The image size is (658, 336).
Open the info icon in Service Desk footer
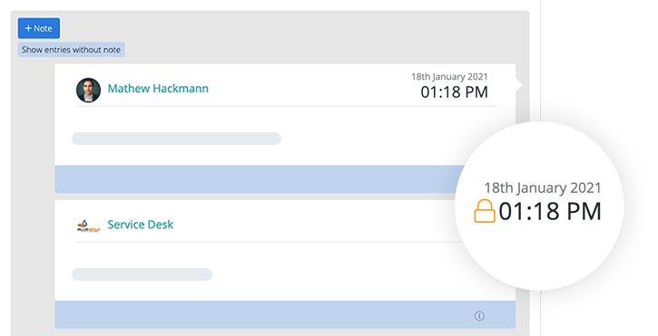(x=479, y=316)
